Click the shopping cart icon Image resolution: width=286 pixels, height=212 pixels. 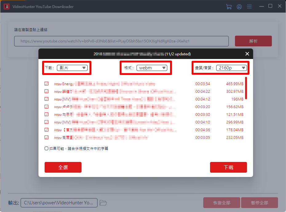228,6
